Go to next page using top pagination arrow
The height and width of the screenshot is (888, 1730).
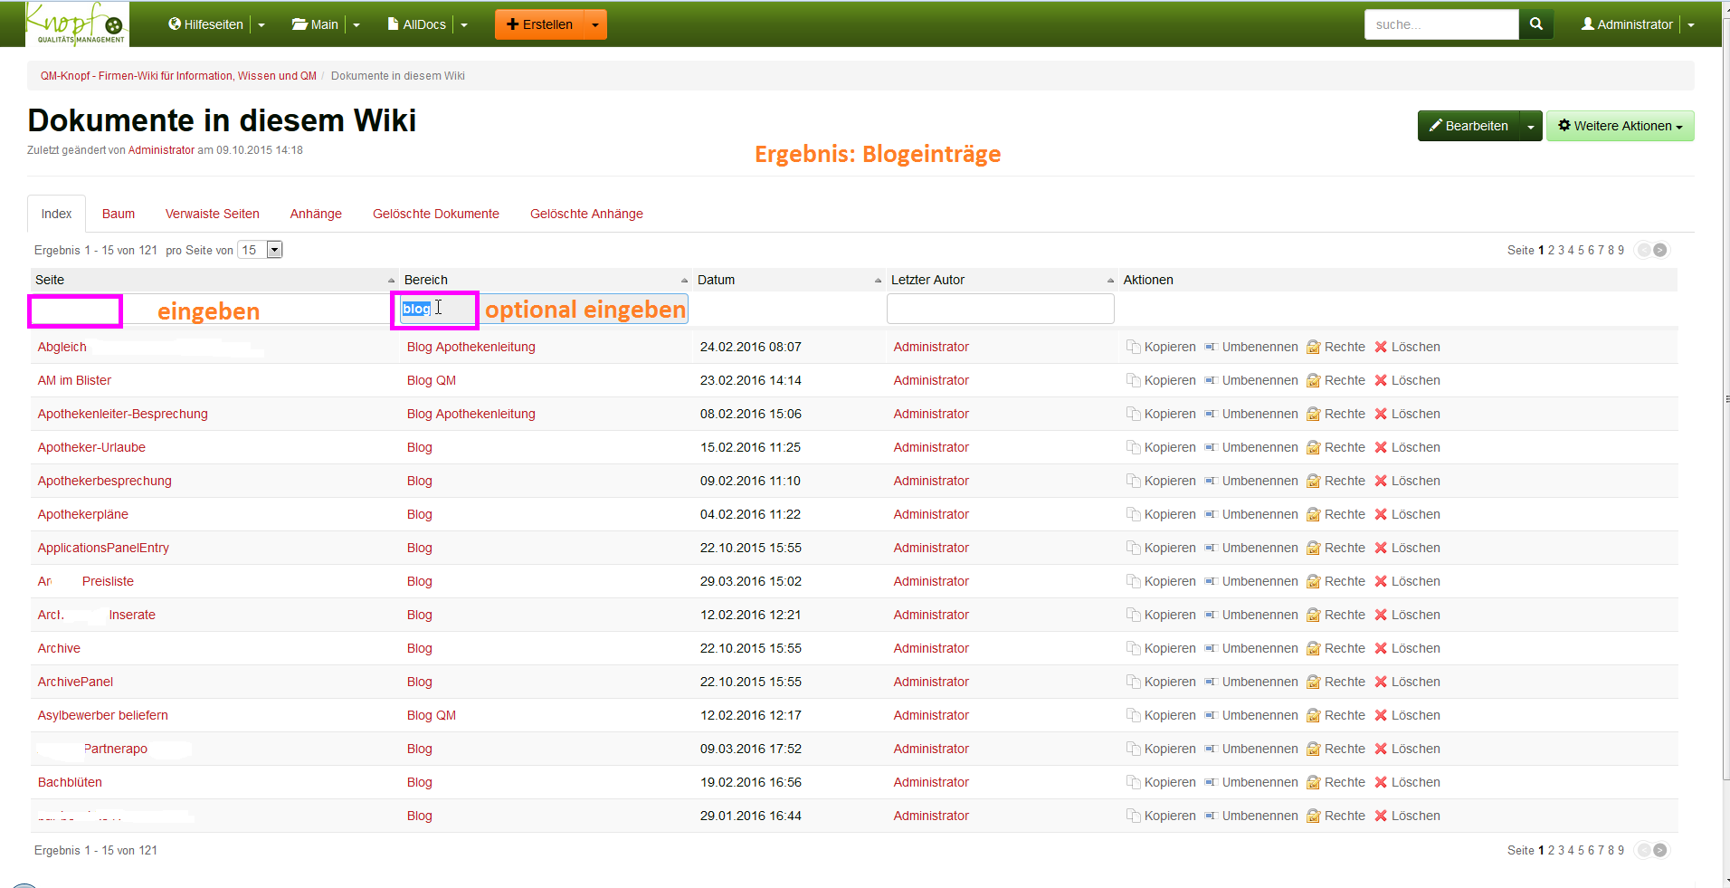(1660, 250)
